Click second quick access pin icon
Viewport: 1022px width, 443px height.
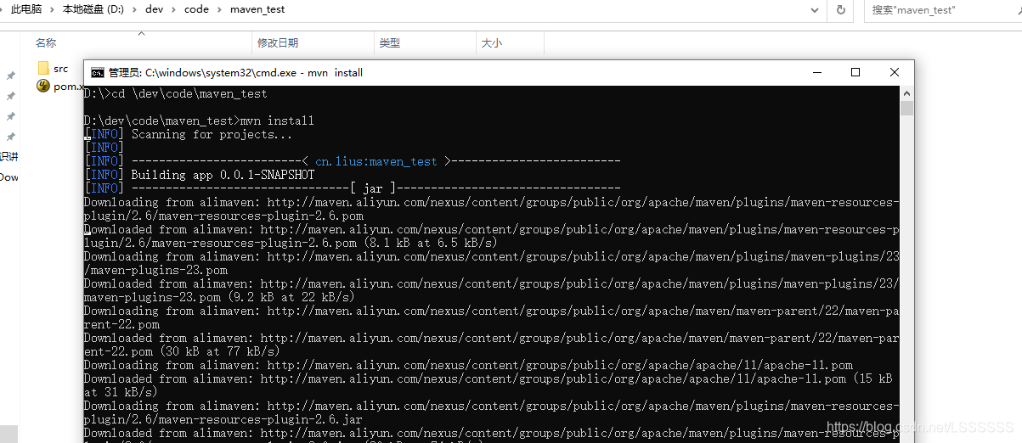[11, 96]
